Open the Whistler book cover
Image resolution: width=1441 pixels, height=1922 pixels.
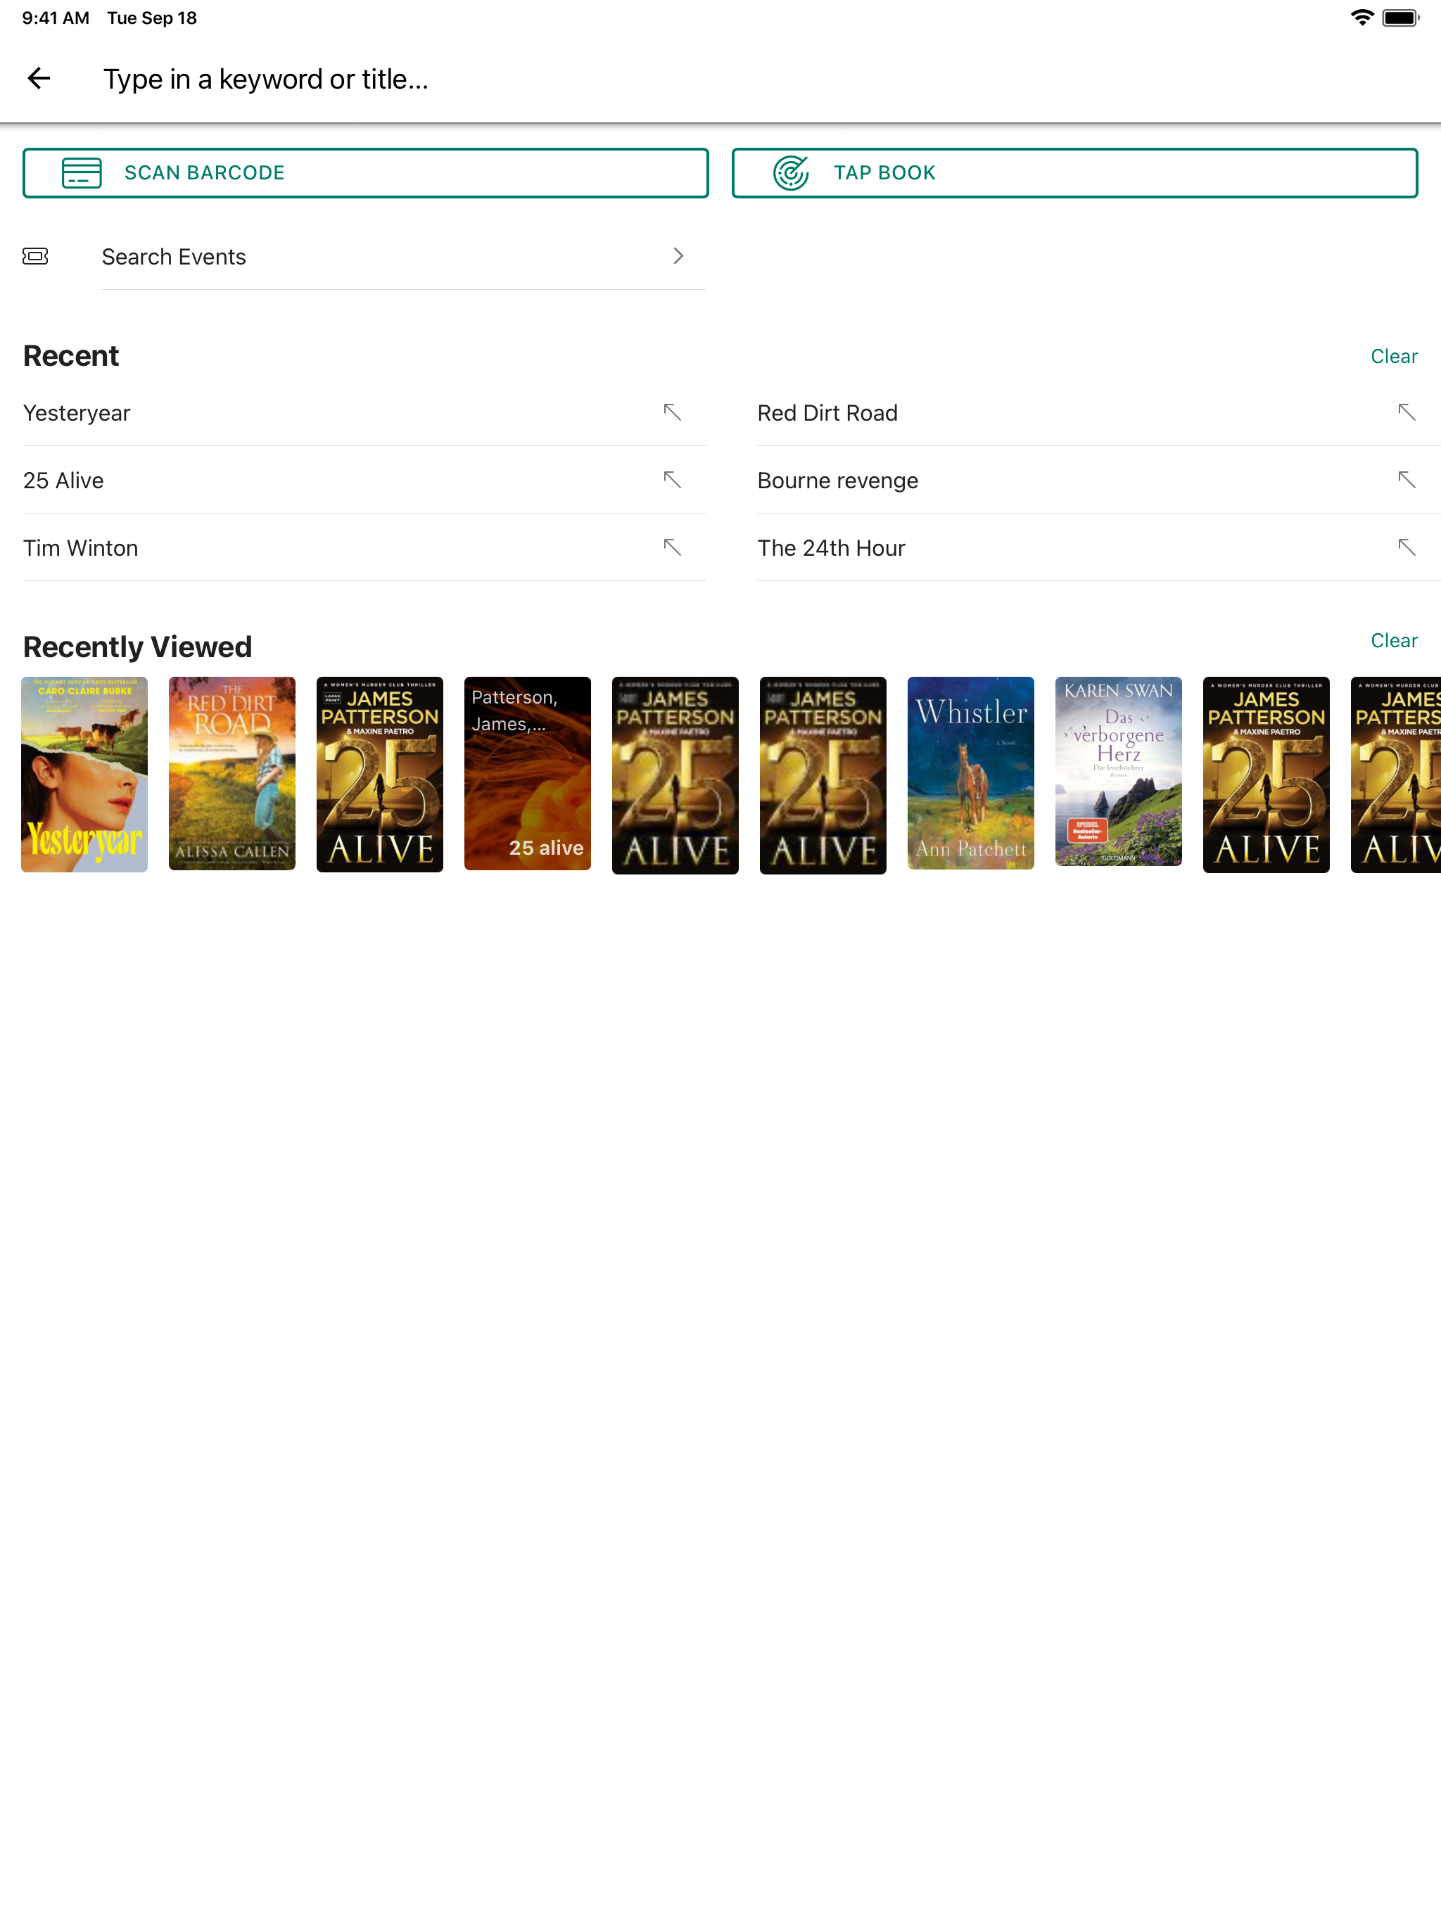pyautogui.click(x=971, y=773)
